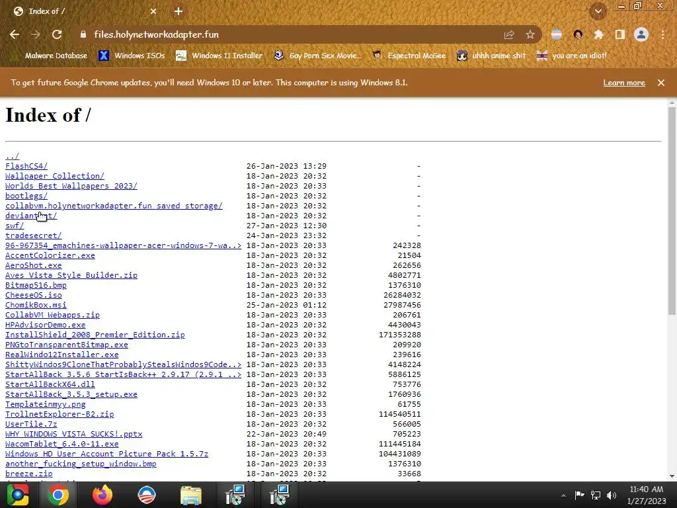Click Learn more in update notice
Screen dimensions: 677x508
click(624, 83)
